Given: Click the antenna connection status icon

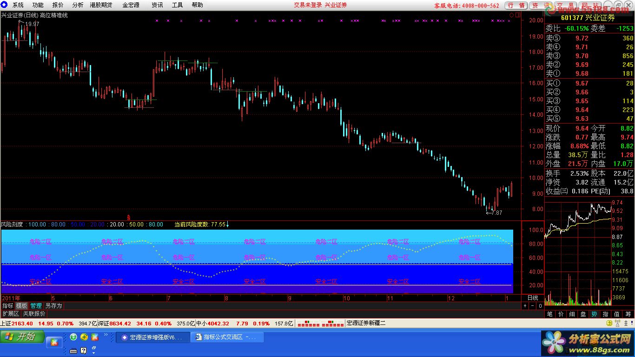Looking at the screenshot, I should coord(617,323).
